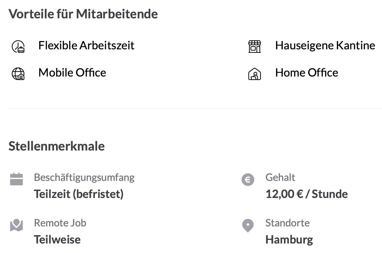Click the calendar icon beside Beschäftigungsumfang
This screenshot has width=382, height=253.
point(16,179)
